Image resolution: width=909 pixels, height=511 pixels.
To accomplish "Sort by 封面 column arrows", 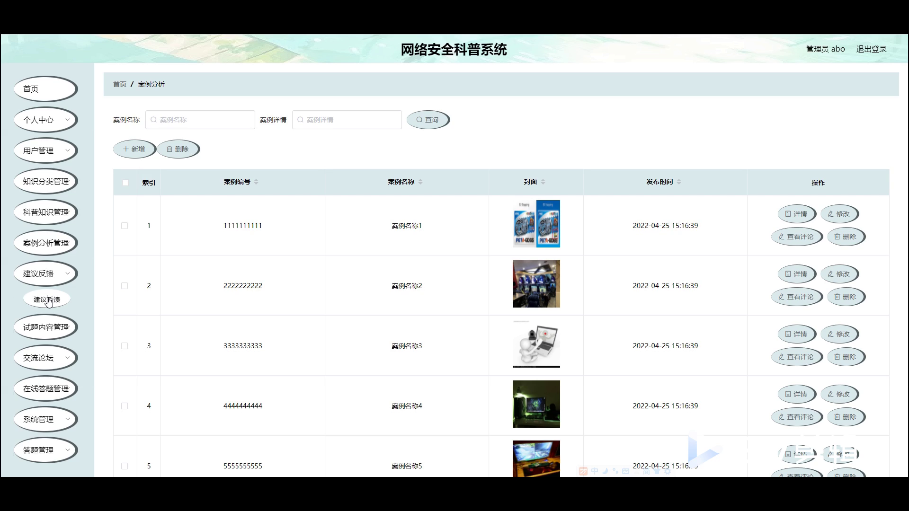I will tap(543, 182).
